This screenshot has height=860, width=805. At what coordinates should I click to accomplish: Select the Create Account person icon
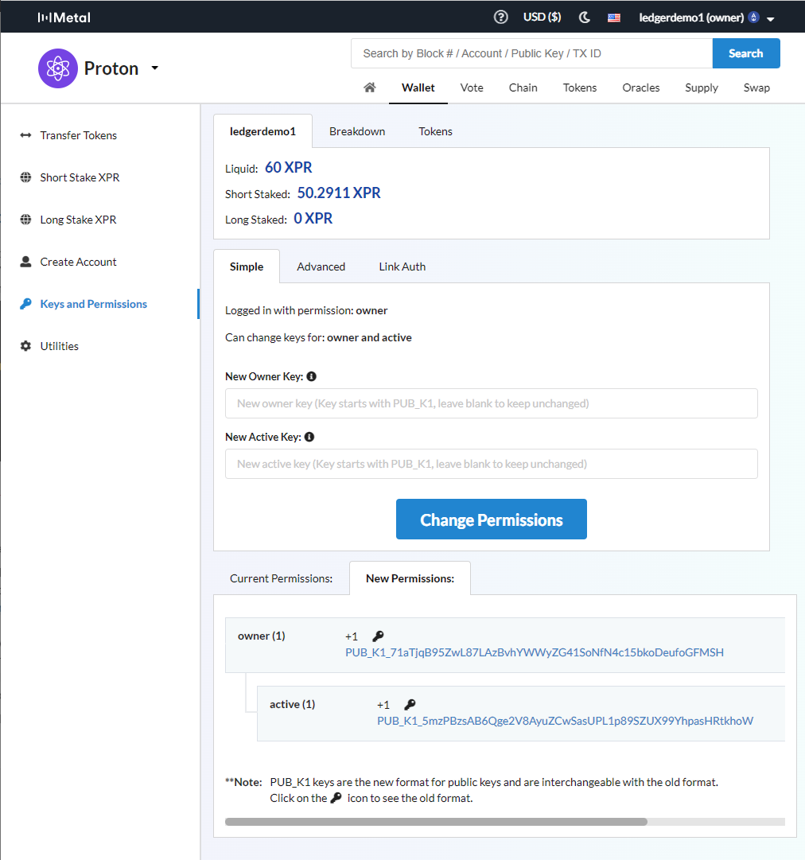(x=25, y=261)
